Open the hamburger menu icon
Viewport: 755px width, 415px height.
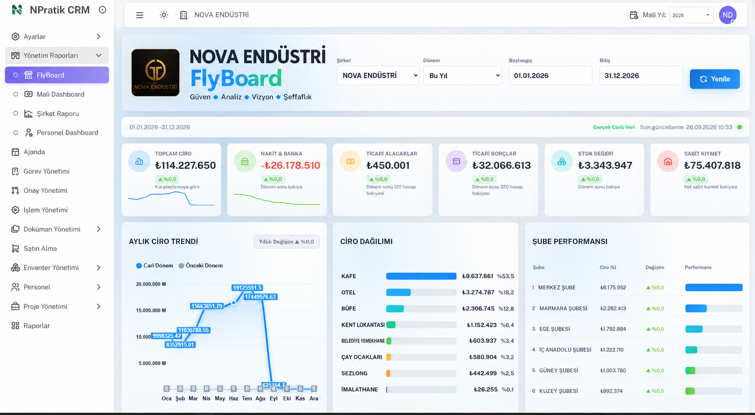[140, 15]
